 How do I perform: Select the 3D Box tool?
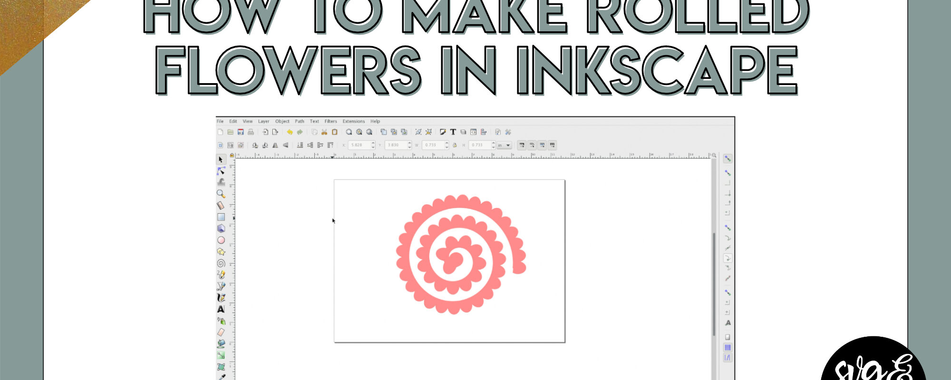point(221,228)
